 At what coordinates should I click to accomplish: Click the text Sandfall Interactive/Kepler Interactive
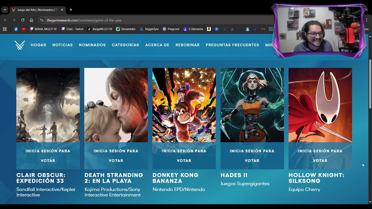coord(46,192)
